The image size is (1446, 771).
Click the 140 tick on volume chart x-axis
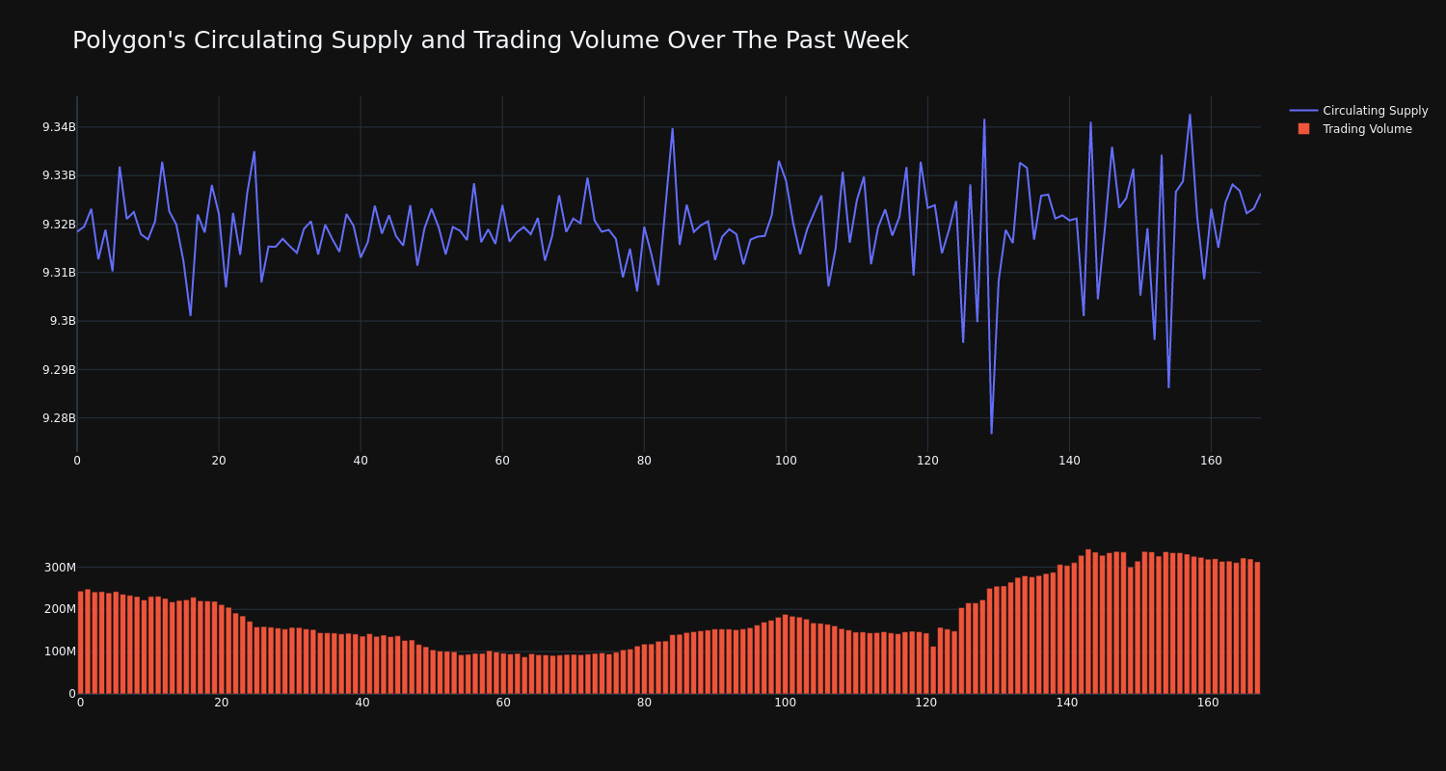(x=1067, y=703)
